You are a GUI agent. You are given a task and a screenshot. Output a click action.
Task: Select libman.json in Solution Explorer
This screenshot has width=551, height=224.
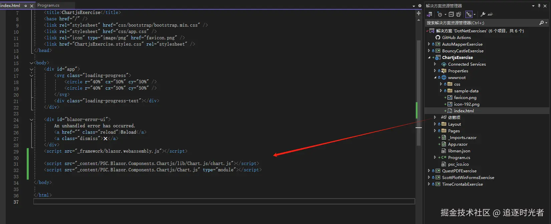[x=459, y=151]
